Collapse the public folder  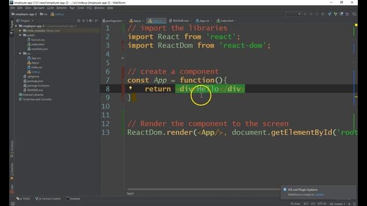coord(20,35)
